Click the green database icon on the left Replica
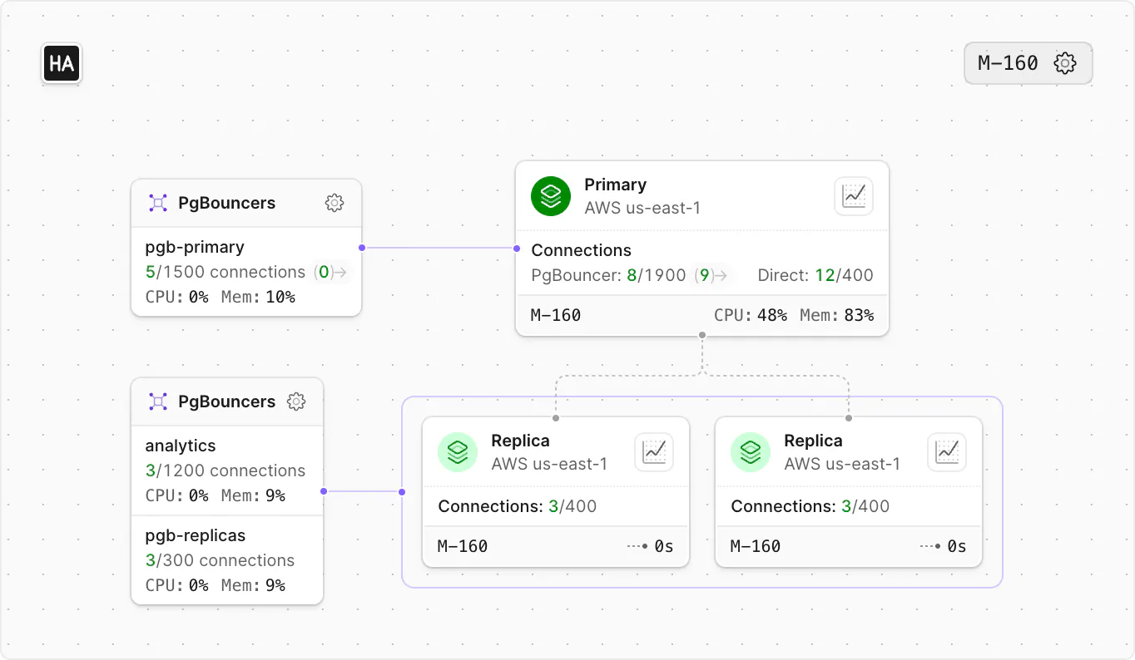This screenshot has width=1135, height=660. 458,451
